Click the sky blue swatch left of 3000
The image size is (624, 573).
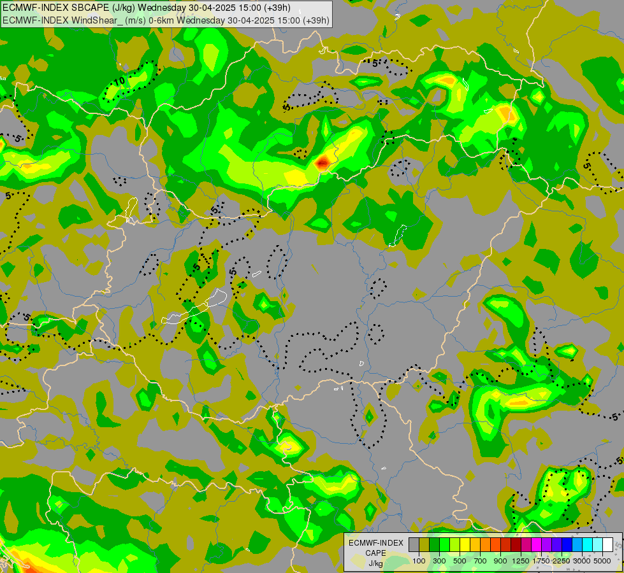click(x=577, y=545)
